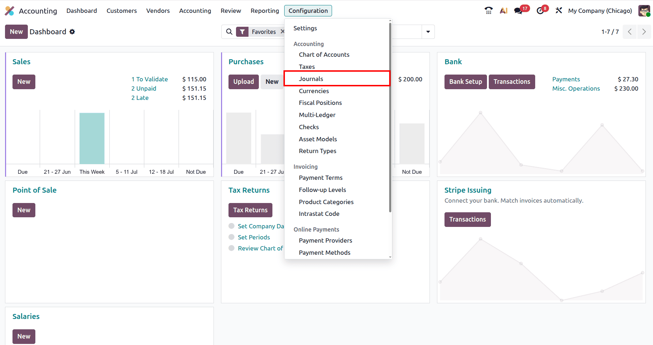This screenshot has width=653, height=345.
Task: Mark the Set Periods step done
Action: pyautogui.click(x=231, y=237)
